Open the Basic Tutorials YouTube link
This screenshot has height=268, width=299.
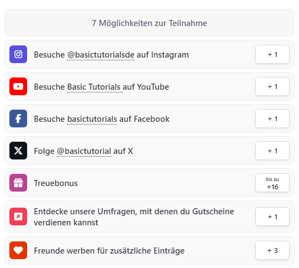coord(95,87)
